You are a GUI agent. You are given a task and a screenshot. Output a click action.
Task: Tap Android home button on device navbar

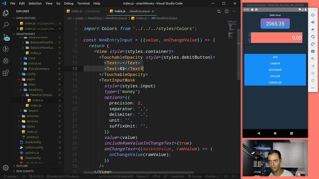click(x=275, y=133)
